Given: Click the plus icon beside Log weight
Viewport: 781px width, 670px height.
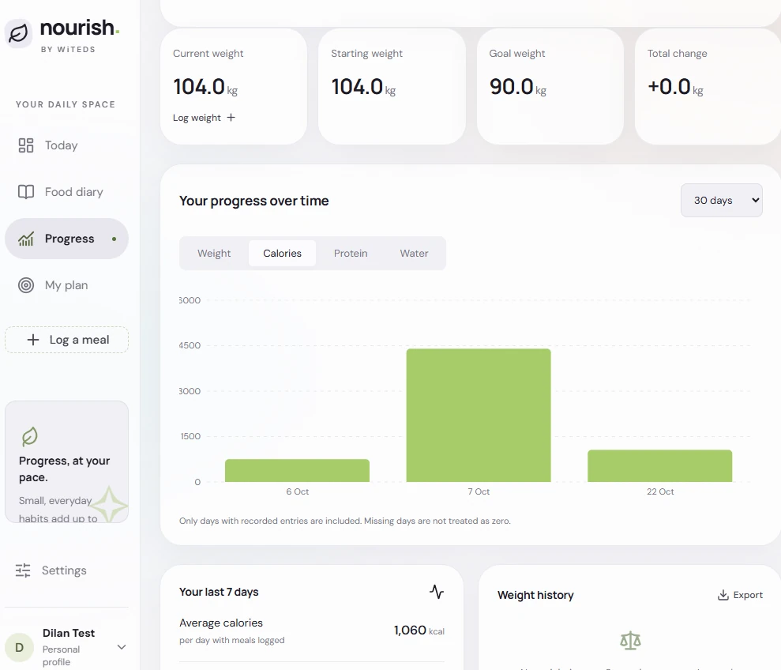Looking at the screenshot, I should (231, 118).
